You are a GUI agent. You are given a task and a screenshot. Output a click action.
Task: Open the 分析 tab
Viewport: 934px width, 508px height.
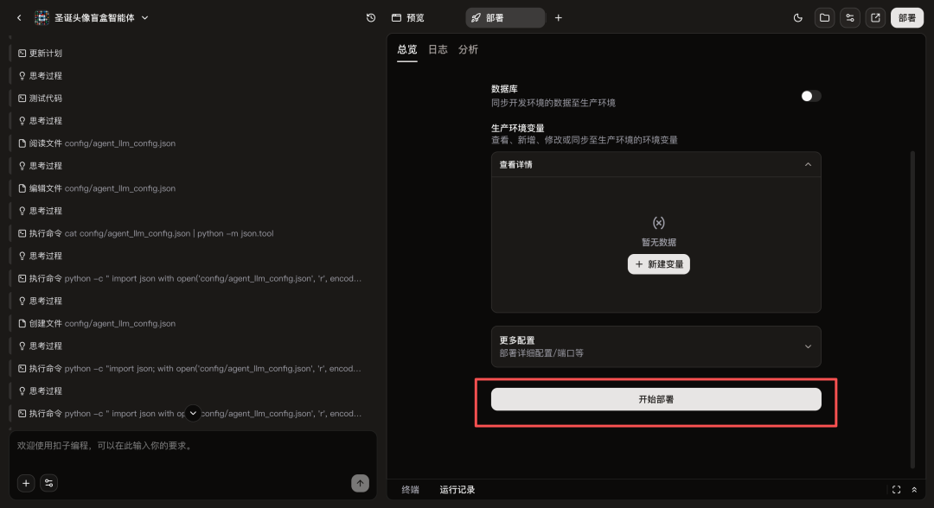click(468, 50)
